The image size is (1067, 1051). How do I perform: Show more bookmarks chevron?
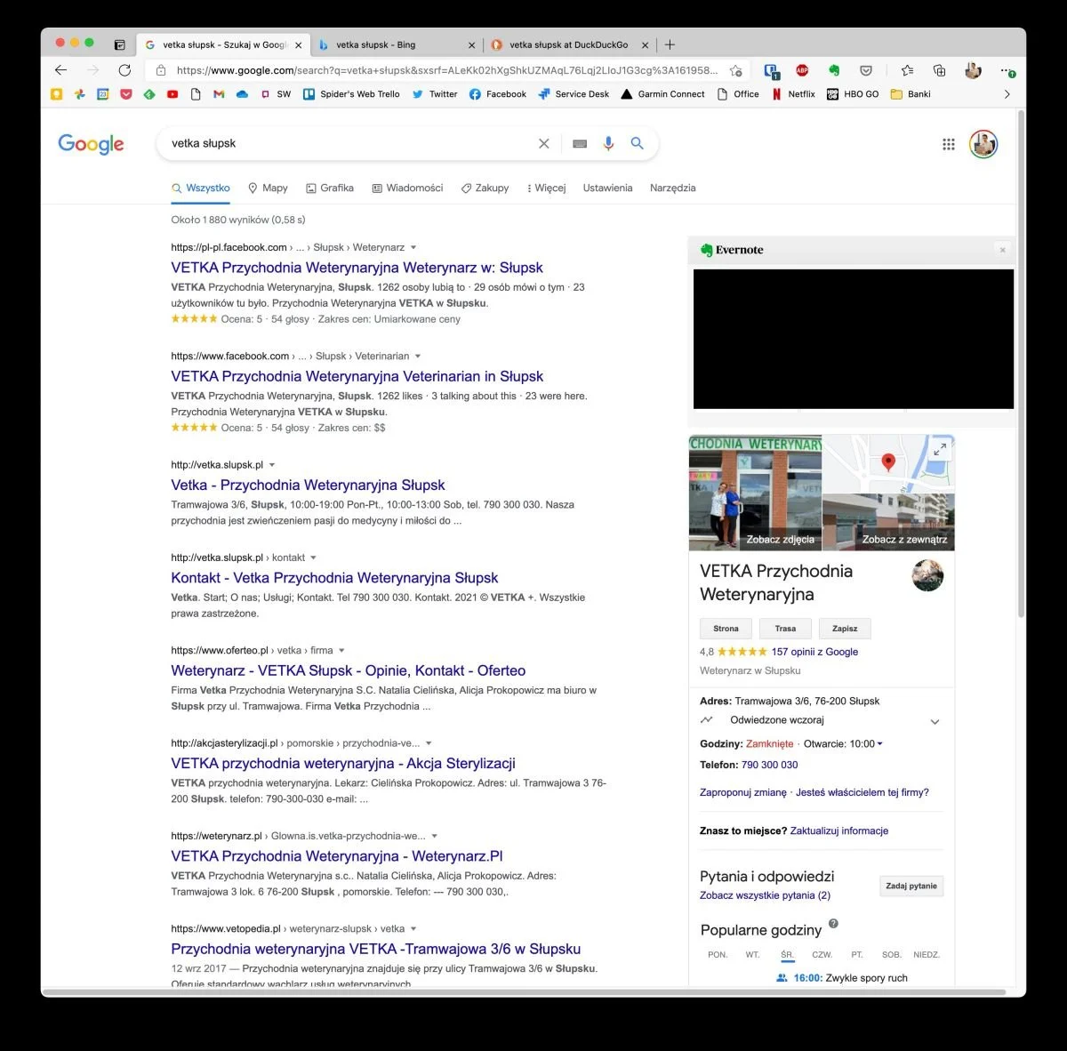tap(1007, 93)
